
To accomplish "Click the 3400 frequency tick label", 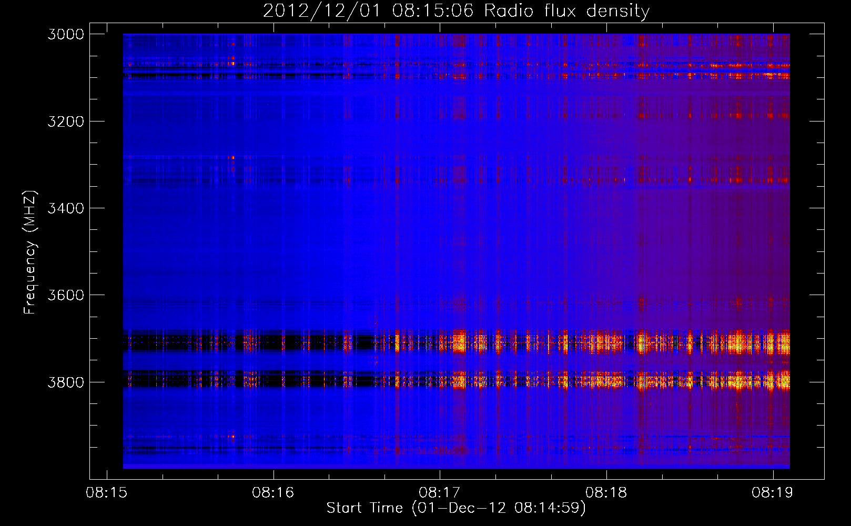I will pos(66,208).
